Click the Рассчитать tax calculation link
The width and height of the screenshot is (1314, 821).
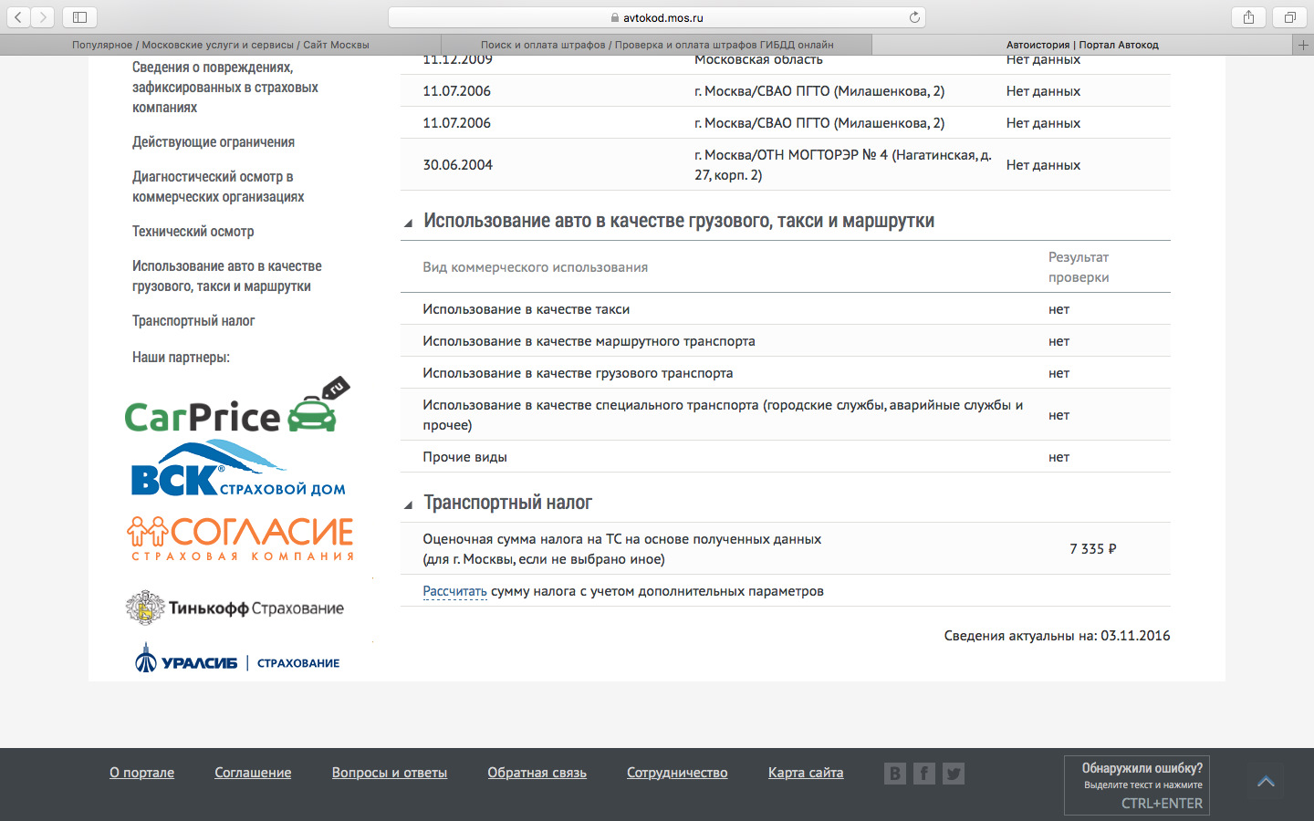(454, 591)
